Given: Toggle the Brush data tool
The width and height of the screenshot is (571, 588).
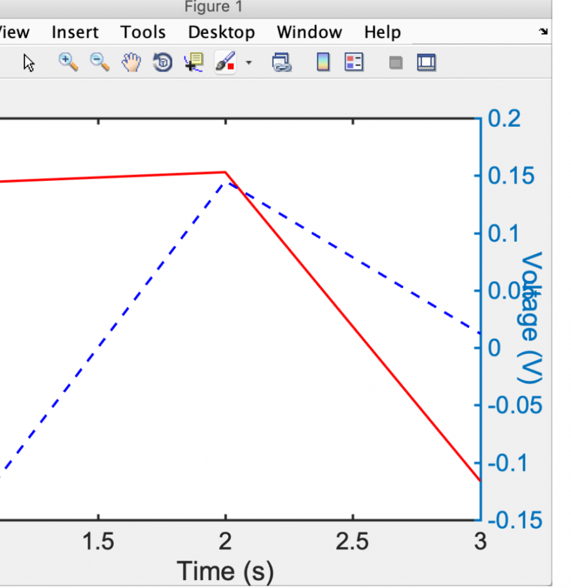Looking at the screenshot, I should (225, 63).
